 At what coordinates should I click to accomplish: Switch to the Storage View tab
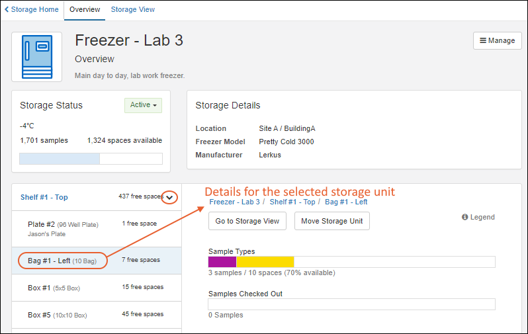click(133, 9)
